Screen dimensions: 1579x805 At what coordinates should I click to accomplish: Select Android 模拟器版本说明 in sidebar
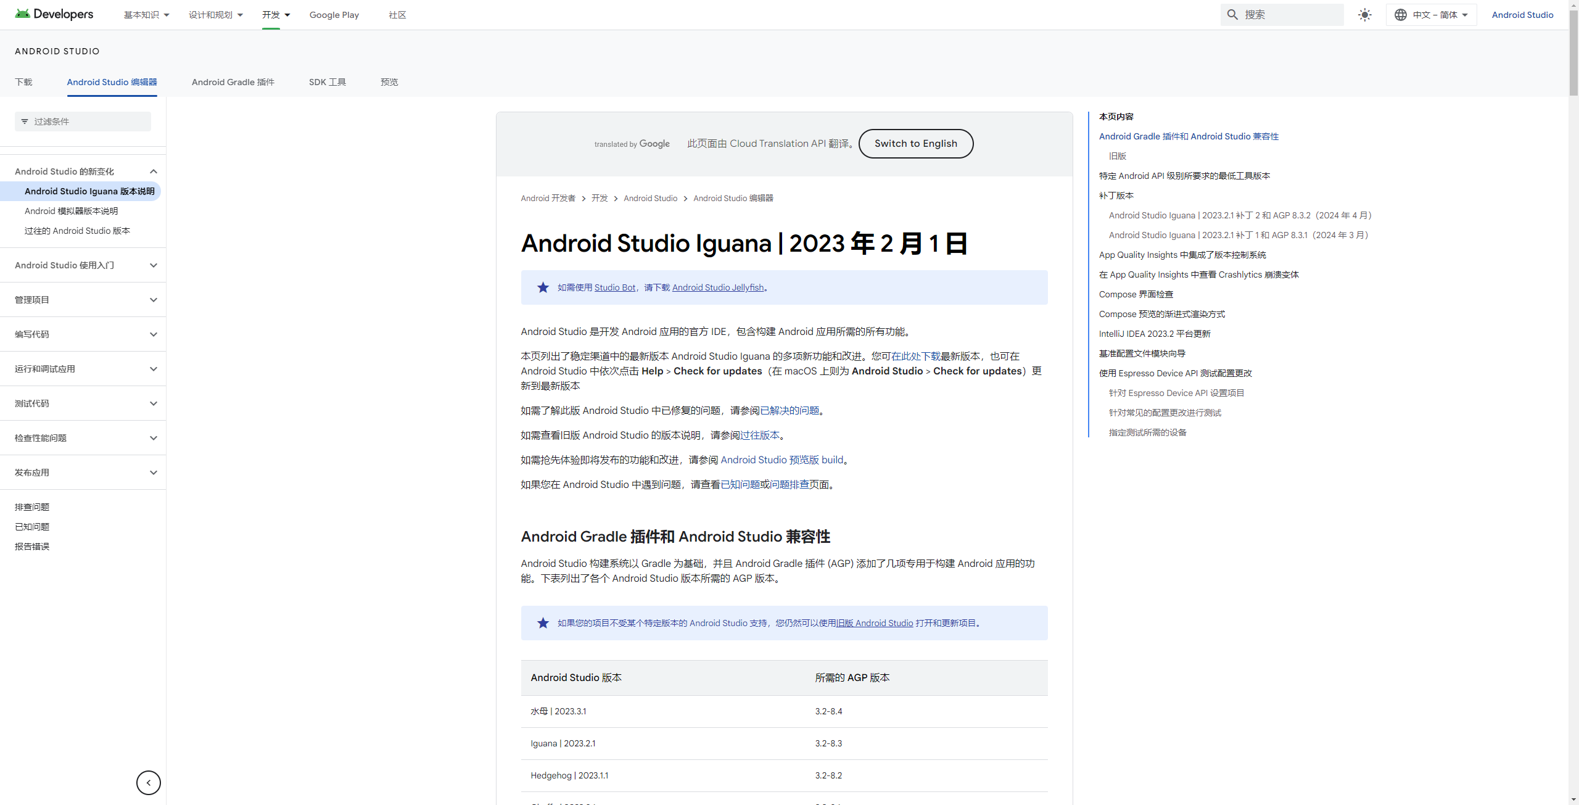[x=71, y=211]
